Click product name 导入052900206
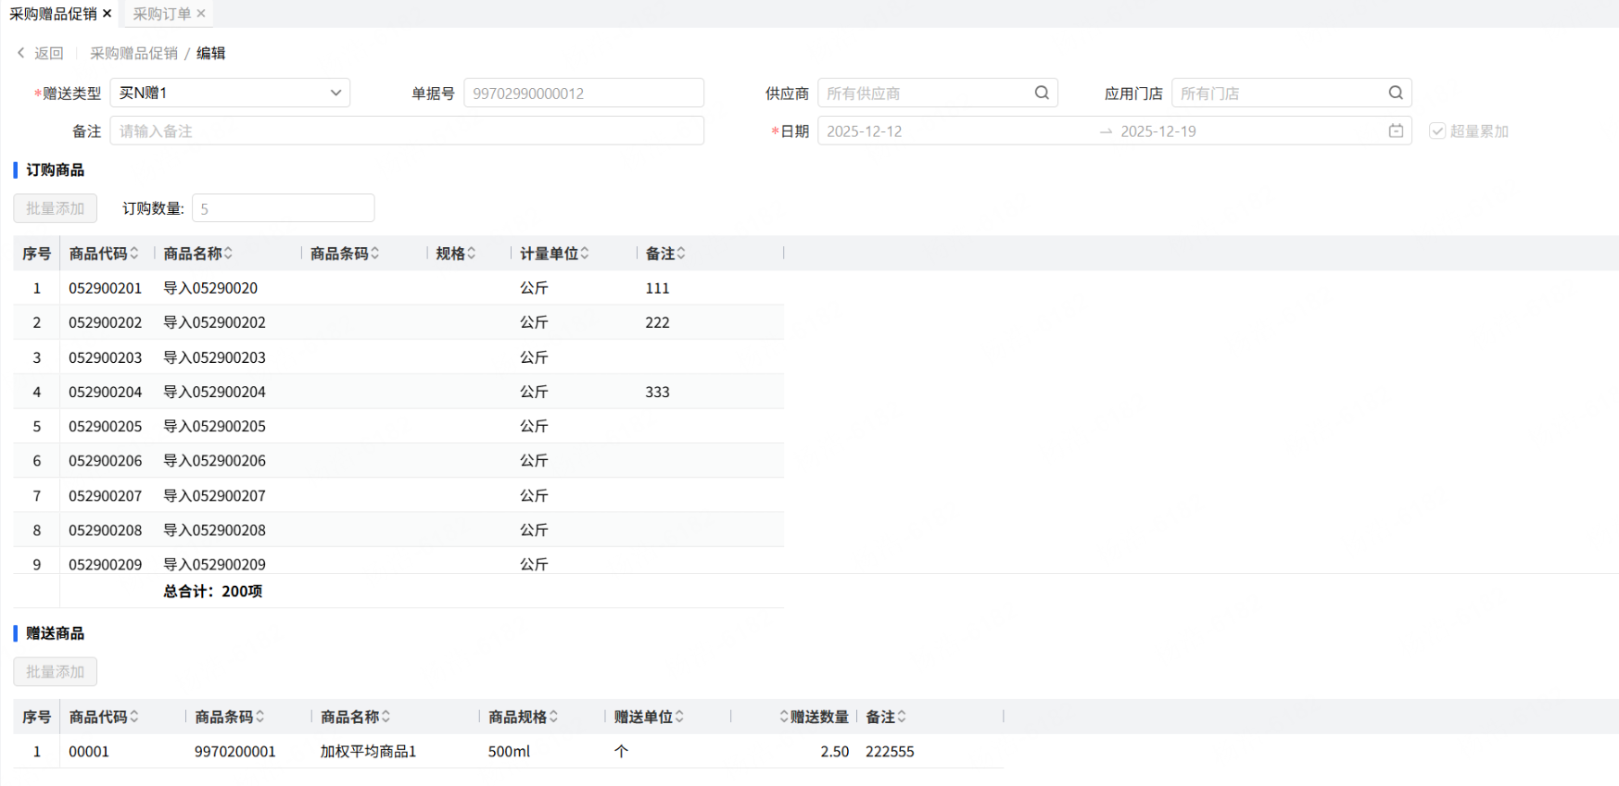Screen dimensions: 1619x786 pos(214,460)
